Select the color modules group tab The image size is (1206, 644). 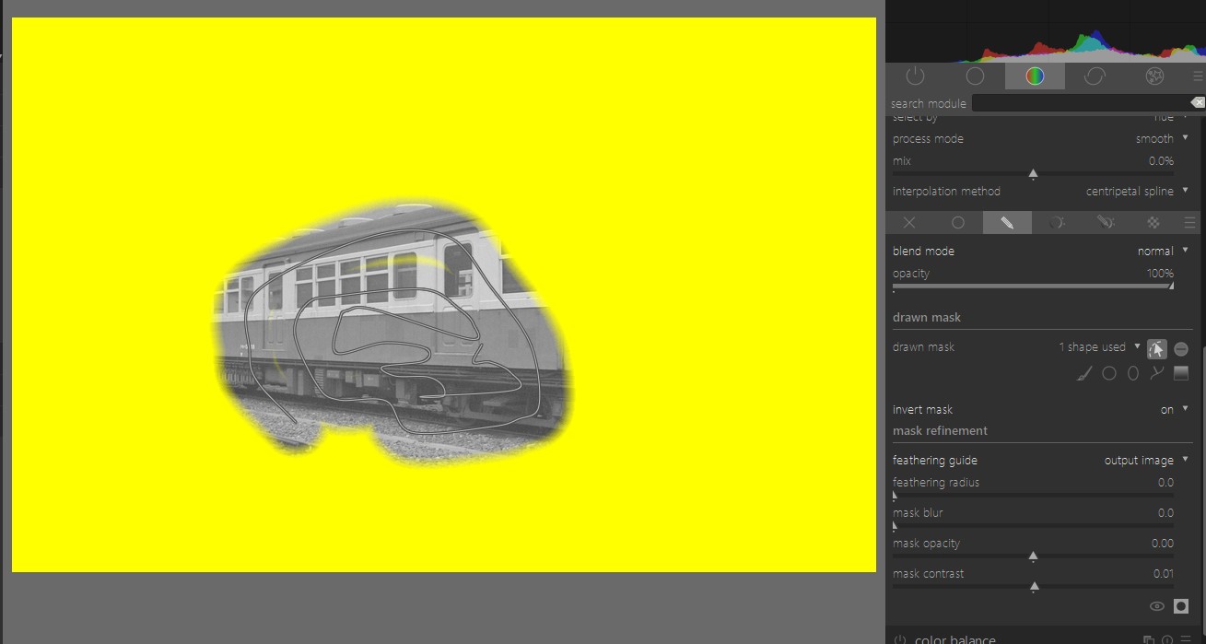[1035, 76]
